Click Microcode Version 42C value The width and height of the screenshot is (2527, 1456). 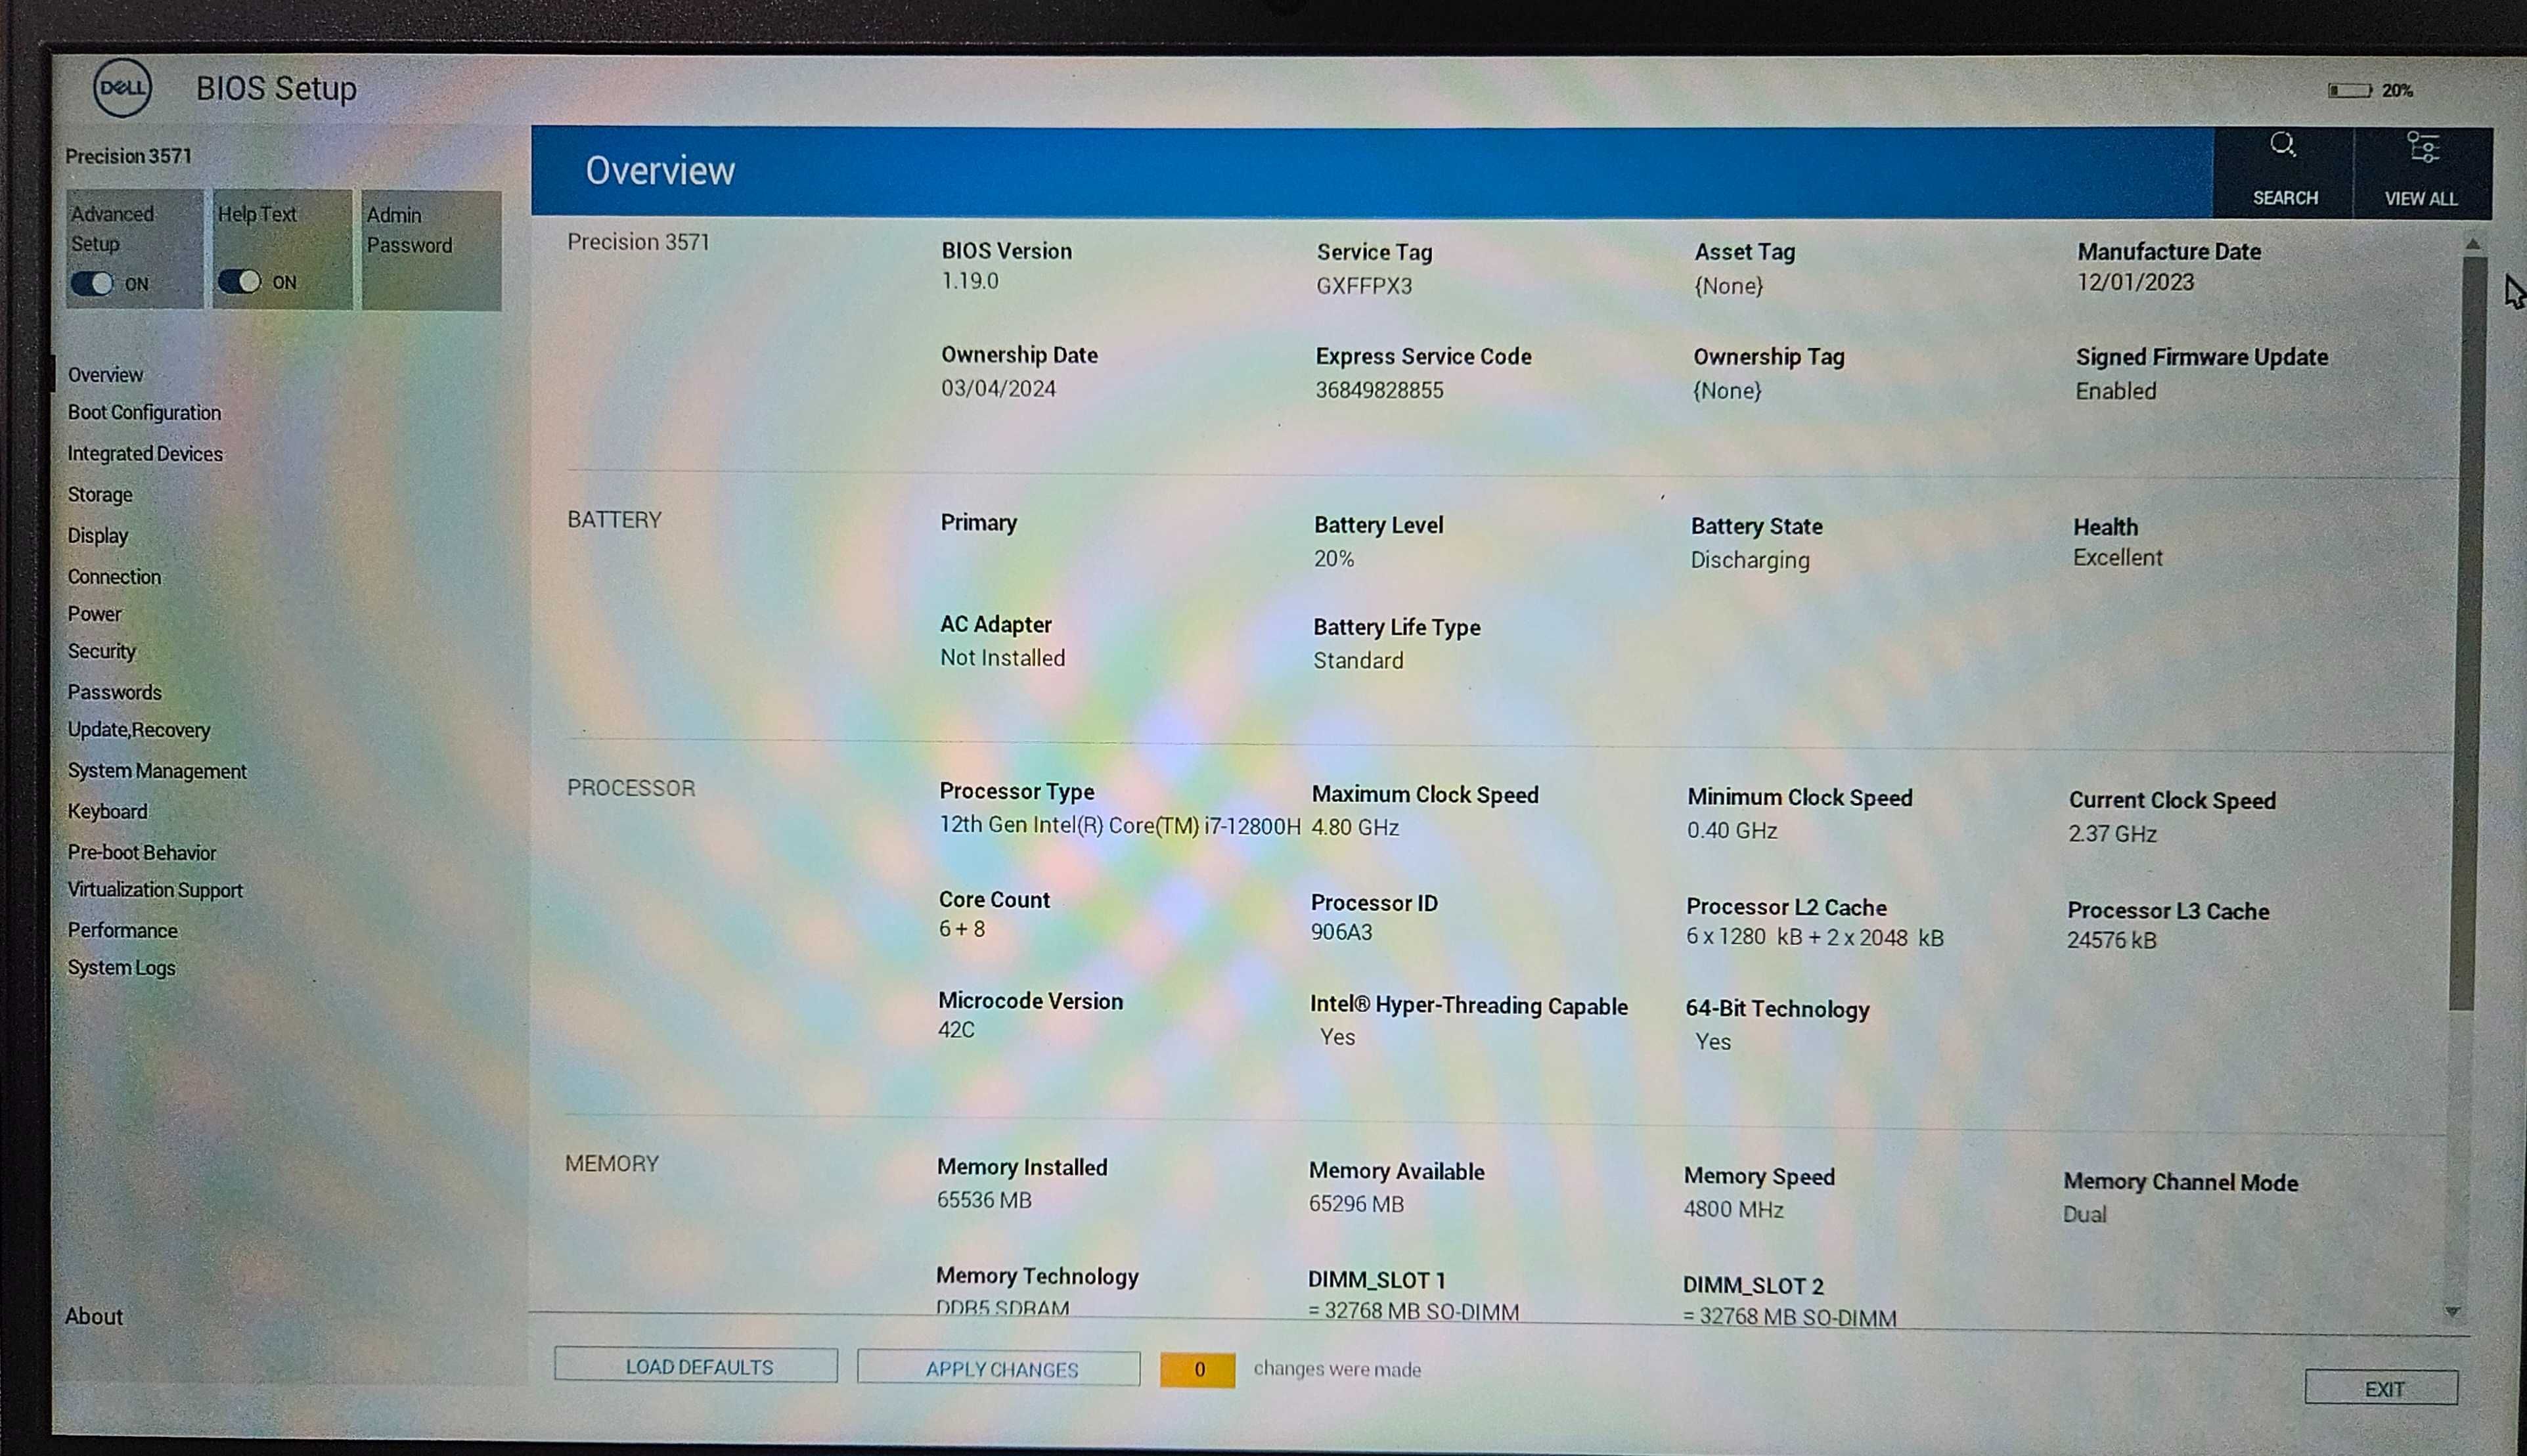[x=956, y=1029]
